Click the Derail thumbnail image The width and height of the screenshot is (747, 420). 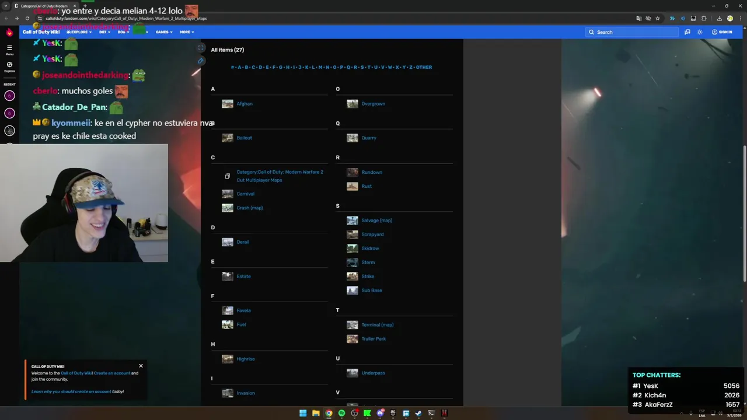pos(228,242)
